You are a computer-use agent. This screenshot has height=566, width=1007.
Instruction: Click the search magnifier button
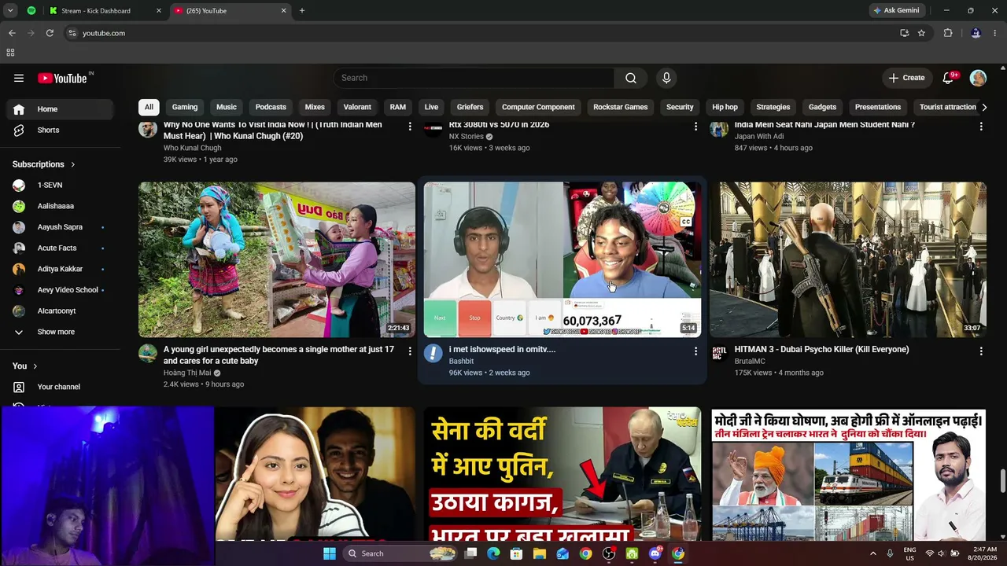[x=631, y=78]
